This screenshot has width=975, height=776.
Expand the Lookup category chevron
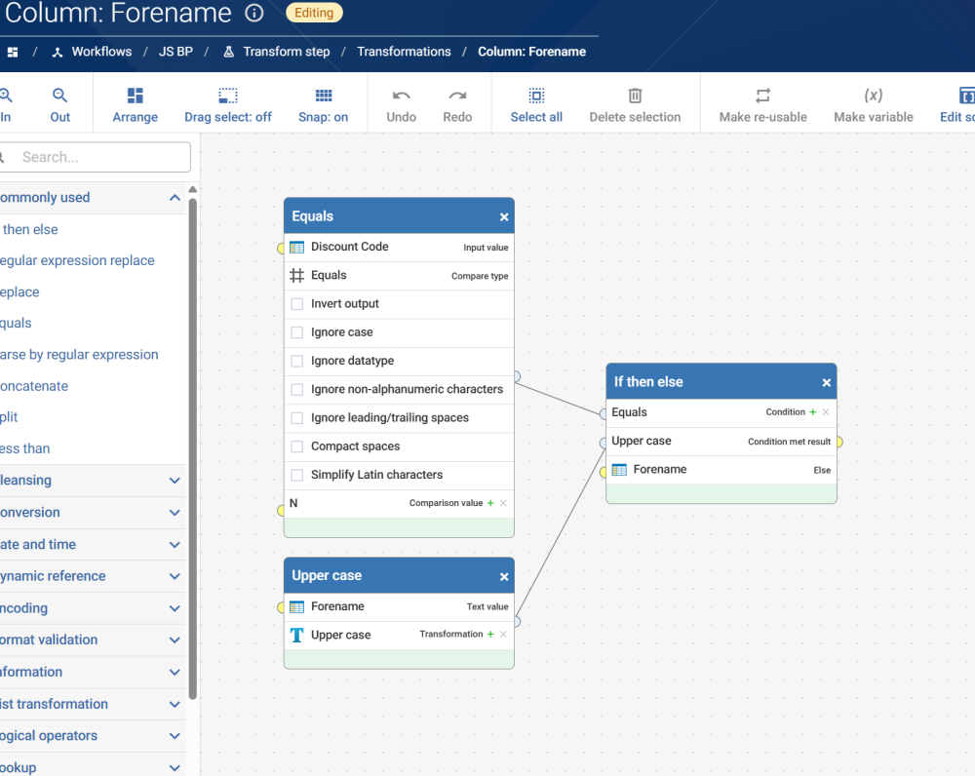click(x=175, y=768)
